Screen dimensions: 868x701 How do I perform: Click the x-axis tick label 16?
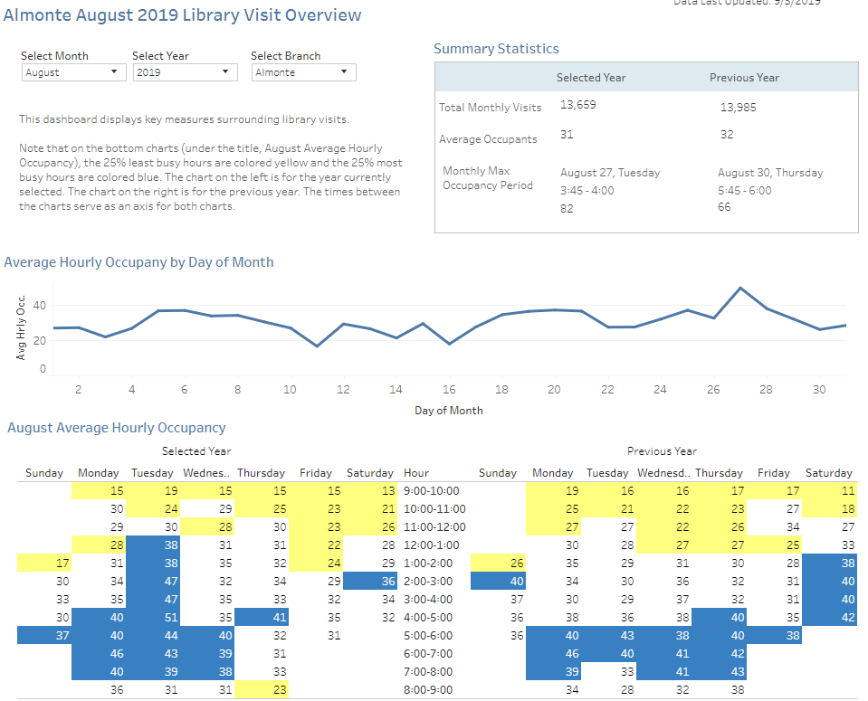point(449,390)
